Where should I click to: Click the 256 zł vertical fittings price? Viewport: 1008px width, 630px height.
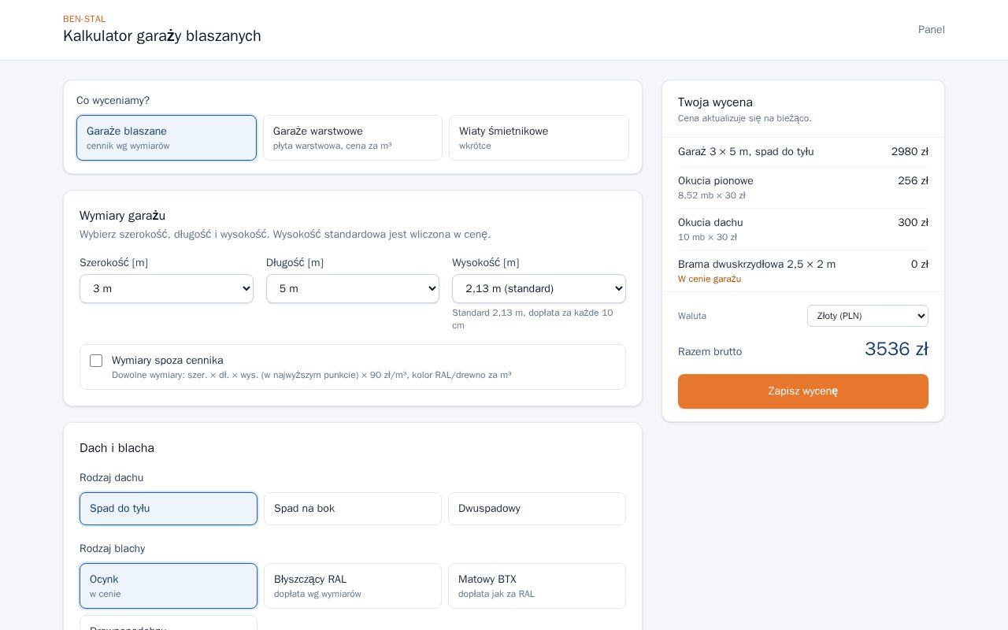[913, 181]
